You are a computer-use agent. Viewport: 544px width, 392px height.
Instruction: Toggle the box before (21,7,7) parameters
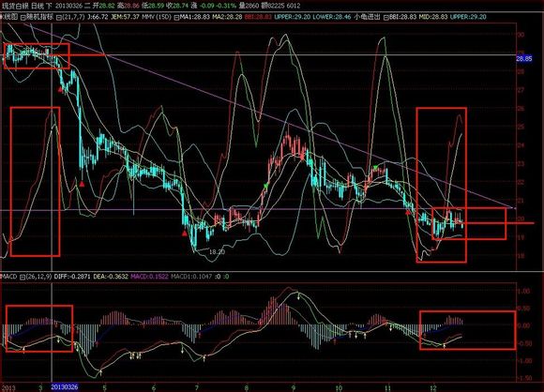[x=59, y=17]
